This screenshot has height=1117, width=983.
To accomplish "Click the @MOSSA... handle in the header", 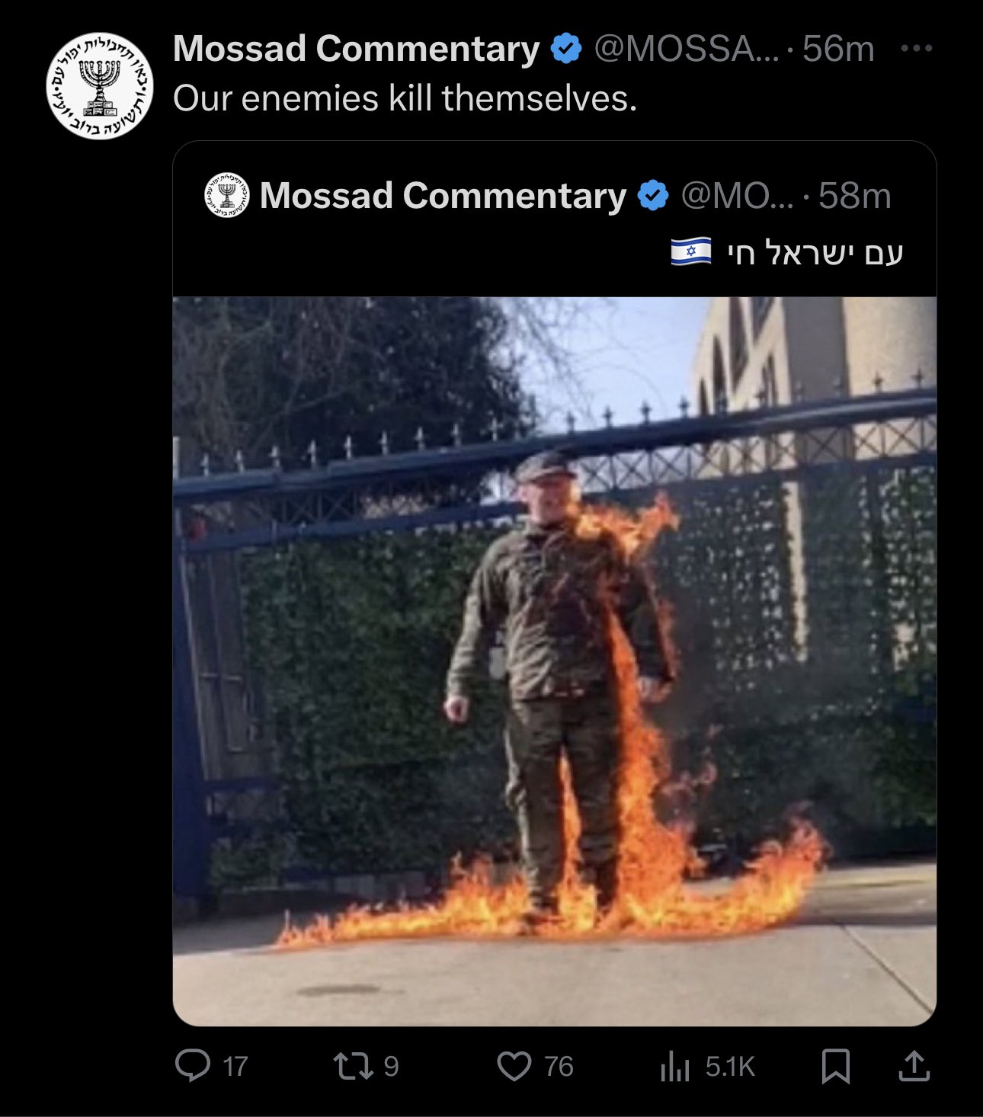I will (687, 49).
